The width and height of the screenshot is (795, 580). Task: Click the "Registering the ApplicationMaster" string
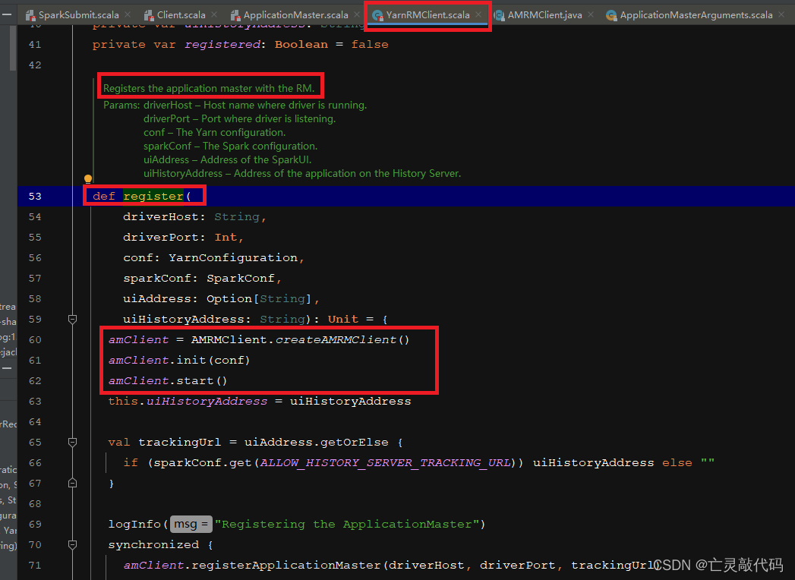click(x=347, y=525)
